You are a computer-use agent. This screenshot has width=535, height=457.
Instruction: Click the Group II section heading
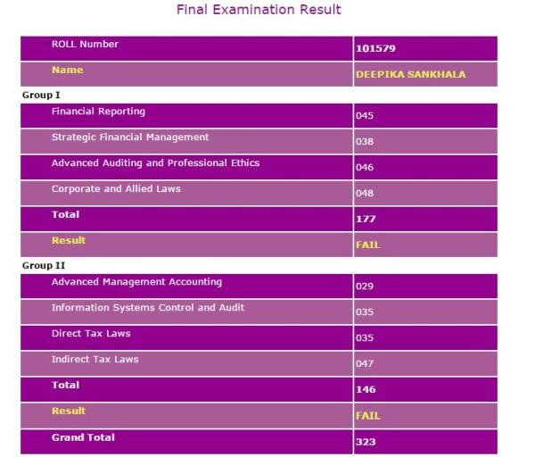(43, 266)
